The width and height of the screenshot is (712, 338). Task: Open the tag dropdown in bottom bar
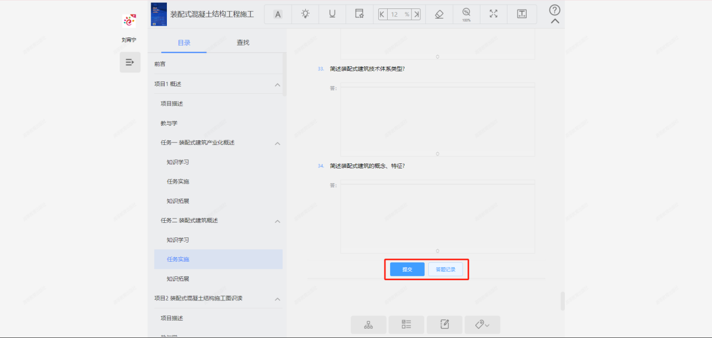tap(482, 325)
